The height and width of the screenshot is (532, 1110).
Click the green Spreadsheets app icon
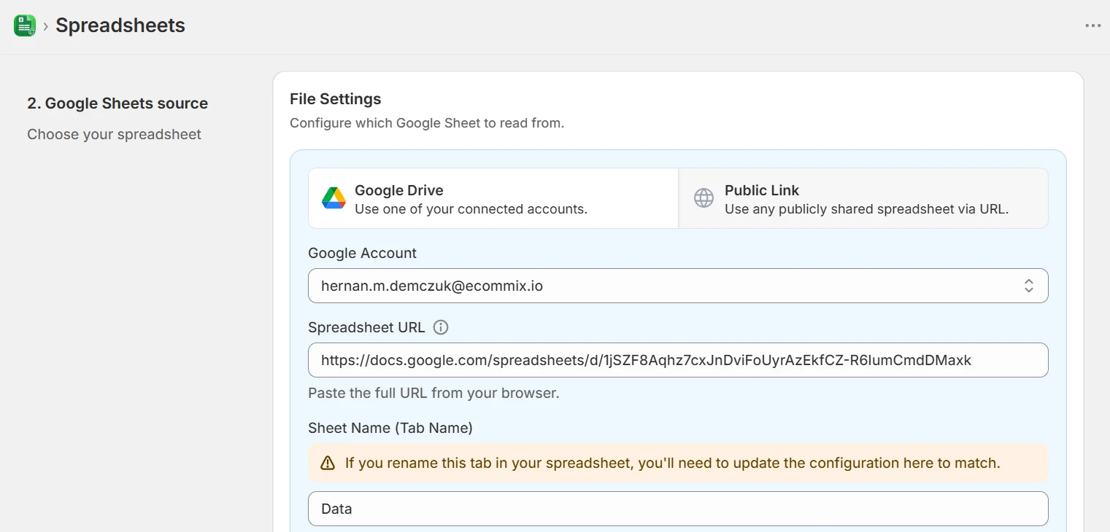(x=25, y=26)
